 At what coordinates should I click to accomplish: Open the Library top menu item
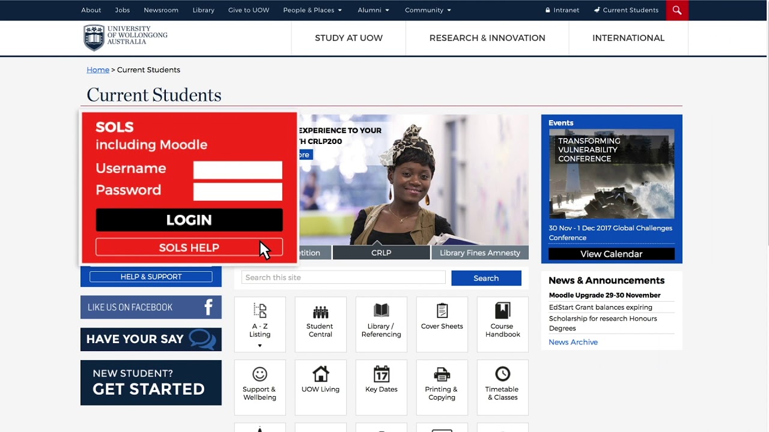tap(204, 10)
